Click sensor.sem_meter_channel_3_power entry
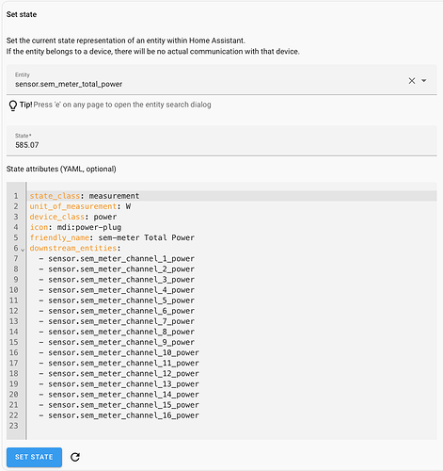The image size is (443, 471). click(121, 280)
